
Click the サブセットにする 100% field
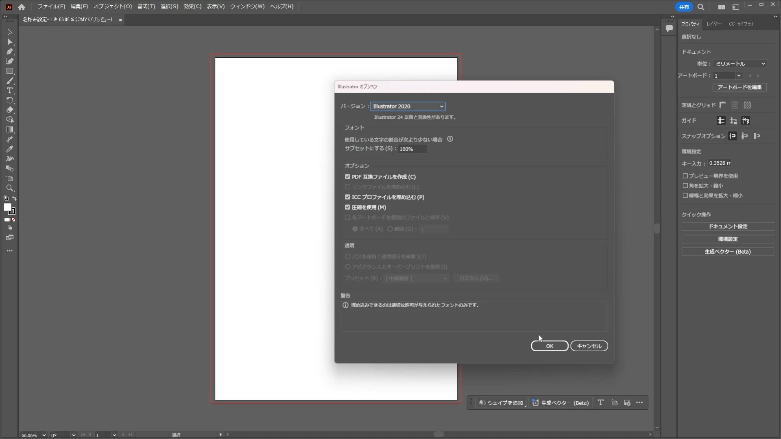pos(412,149)
